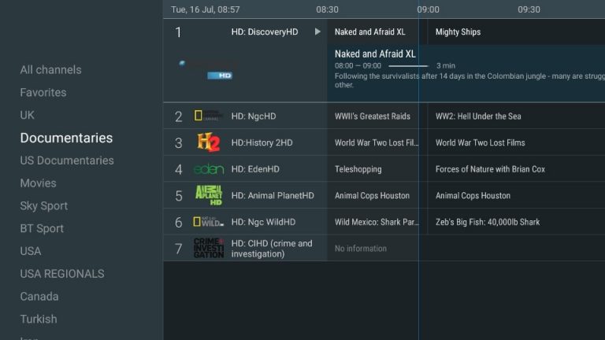Select the Sky Sport group
Image resolution: width=605 pixels, height=340 pixels.
tap(44, 206)
